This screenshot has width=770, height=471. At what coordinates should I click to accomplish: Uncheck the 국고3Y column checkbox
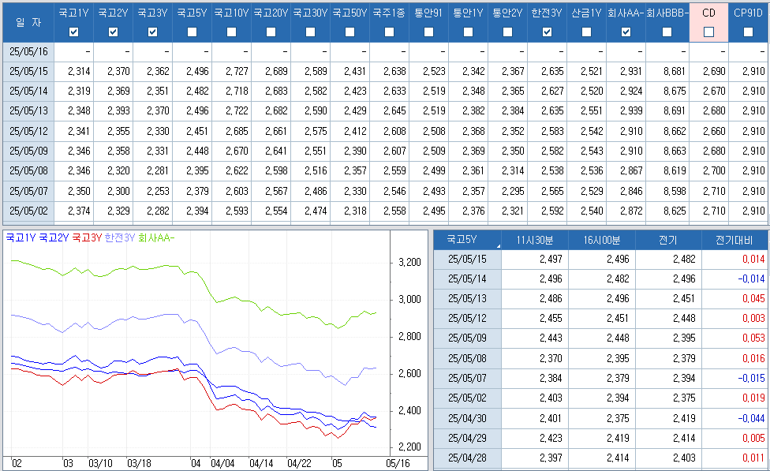tap(152, 32)
